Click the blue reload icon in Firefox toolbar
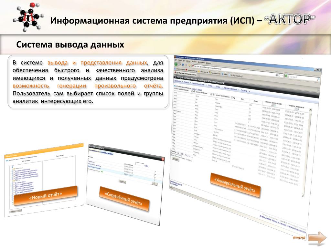Viewport: 331px width, 248px height. [x=183, y=65]
